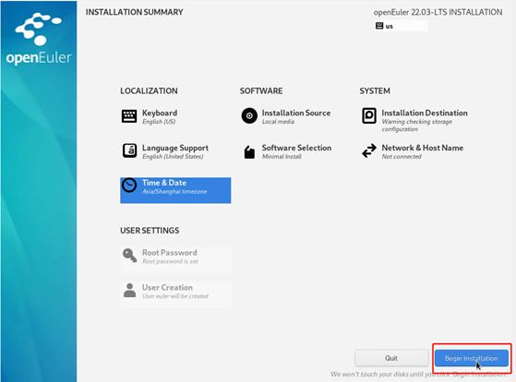
Task: Open the Keyboard English (US) settings
Action: pyautogui.click(x=175, y=117)
